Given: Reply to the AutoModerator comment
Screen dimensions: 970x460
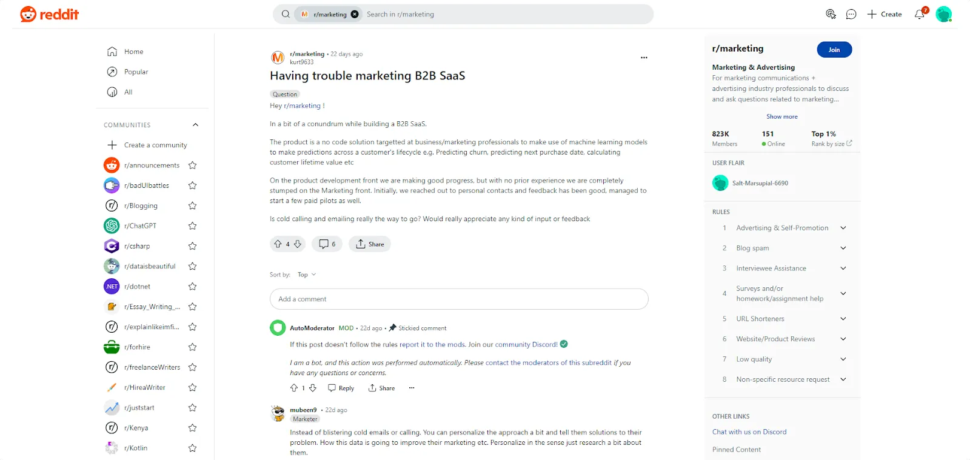Looking at the screenshot, I should click(341, 388).
